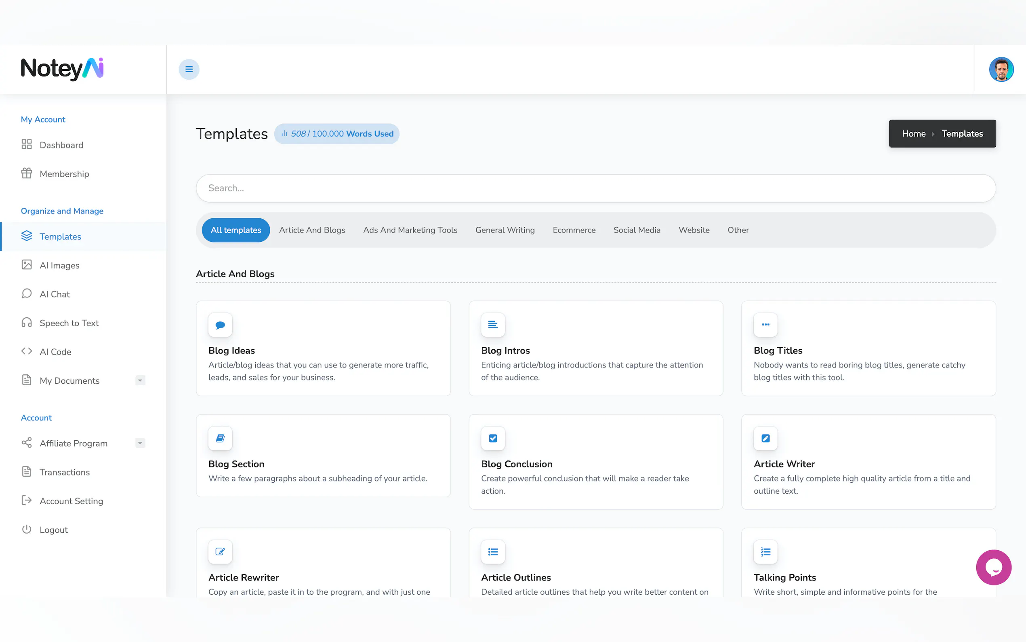This screenshot has height=642, width=1026.
Task: Open AI Chat from the sidebar
Action: tap(55, 294)
